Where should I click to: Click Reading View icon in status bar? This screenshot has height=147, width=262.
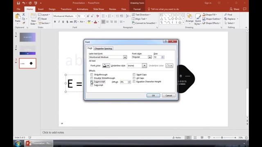202,138
